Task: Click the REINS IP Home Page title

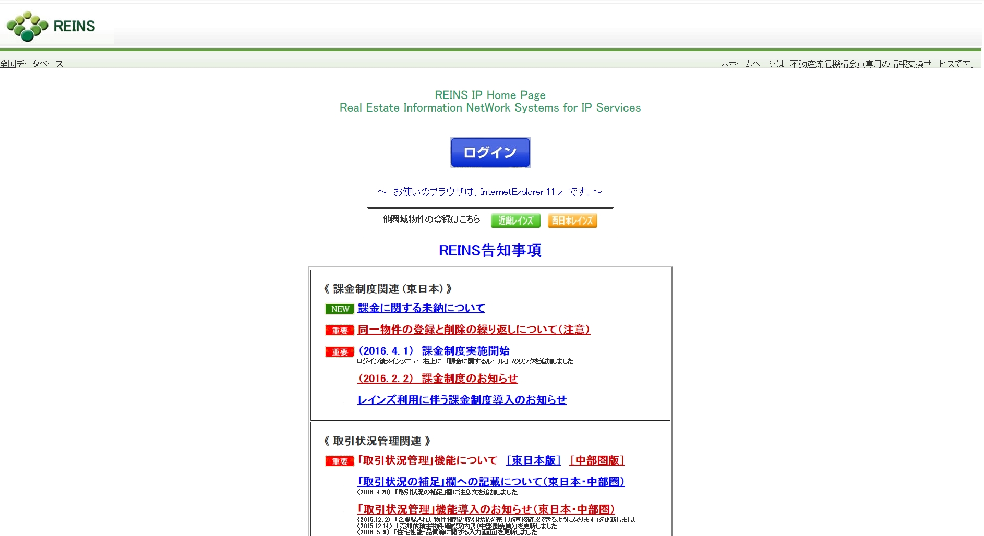Action: click(490, 95)
